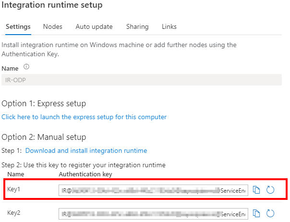Screen dimensions: 290x222
Task: Select the Key1 row label
Action: coord(14,189)
